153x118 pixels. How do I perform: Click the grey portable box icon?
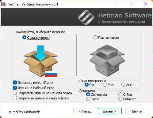[x=107, y=61]
